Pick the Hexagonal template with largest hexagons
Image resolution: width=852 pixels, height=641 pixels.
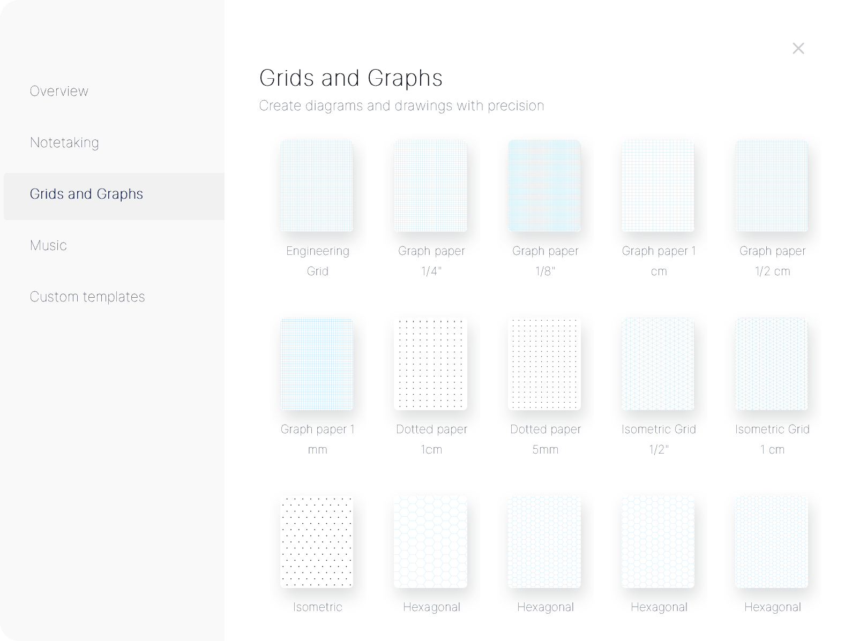pyautogui.click(x=431, y=542)
